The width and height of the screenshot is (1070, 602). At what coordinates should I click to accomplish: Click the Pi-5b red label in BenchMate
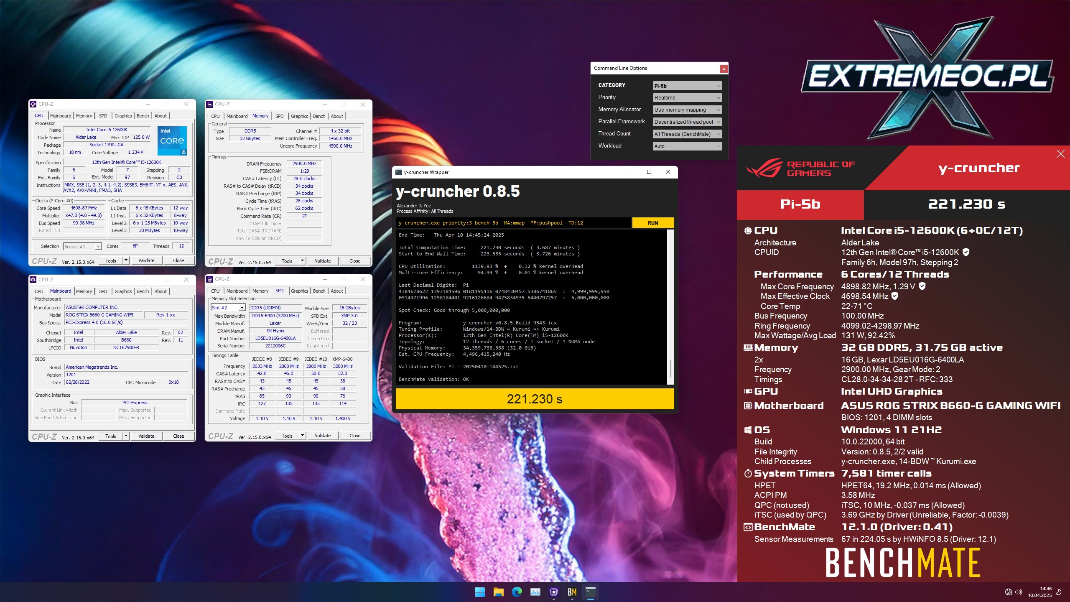point(800,204)
